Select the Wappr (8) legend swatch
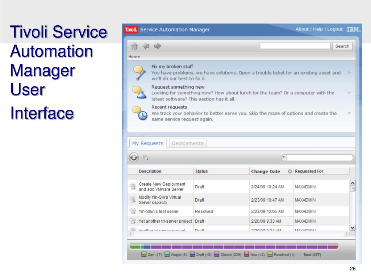 tap(167, 254)
